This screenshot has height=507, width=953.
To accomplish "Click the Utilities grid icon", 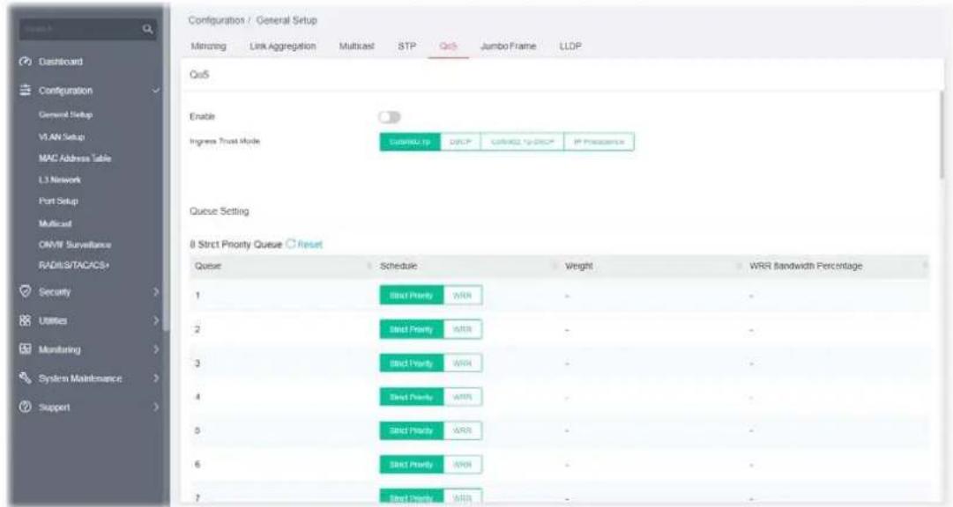I will pos(26,320).
